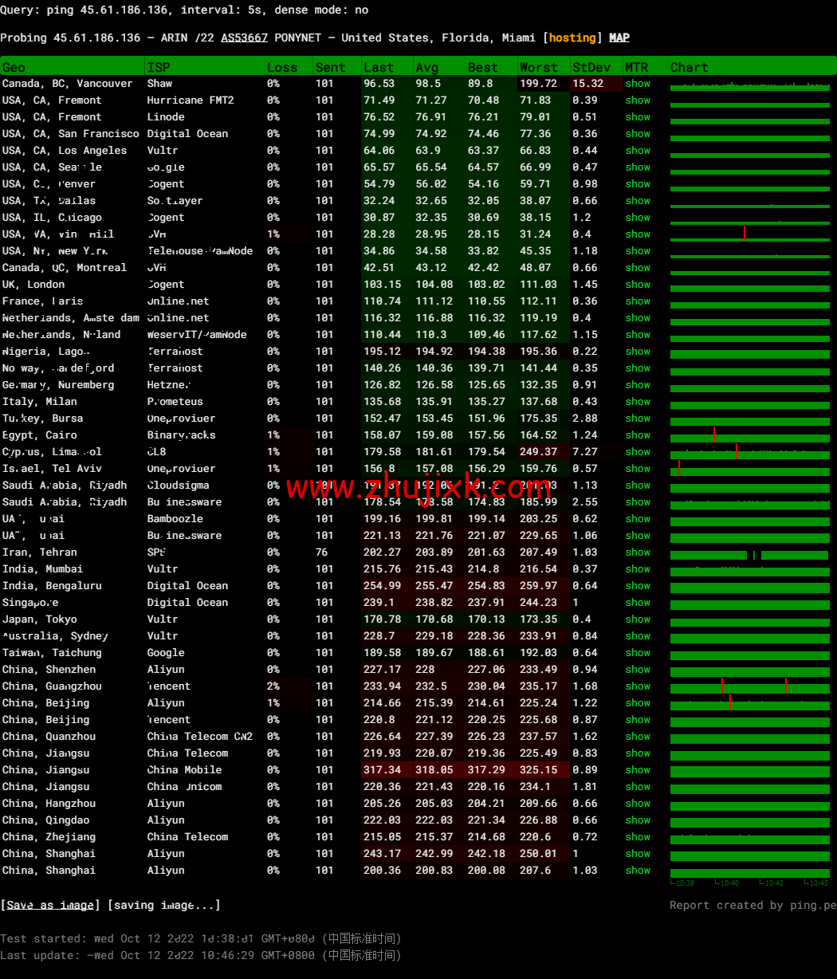Show MTR for Iran, Tehran SPF
Image resolution: width=837 pixels, height=979 pixels.
coord(638,552)
